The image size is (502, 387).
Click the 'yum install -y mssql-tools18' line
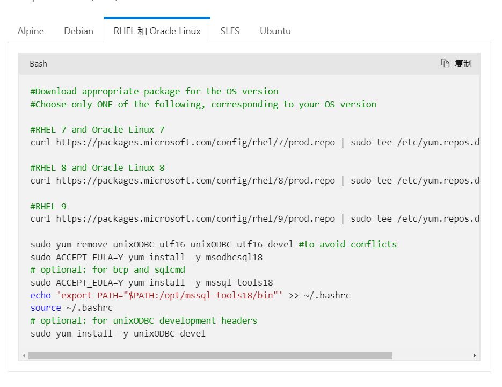coord(151,283)
